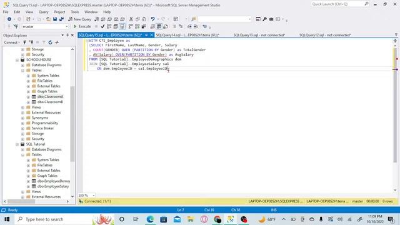Open Task View from the taskbar
400x225 pixels.
[136, 219]
